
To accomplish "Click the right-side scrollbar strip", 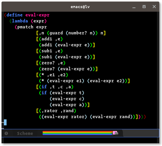I will click(158, 71).
